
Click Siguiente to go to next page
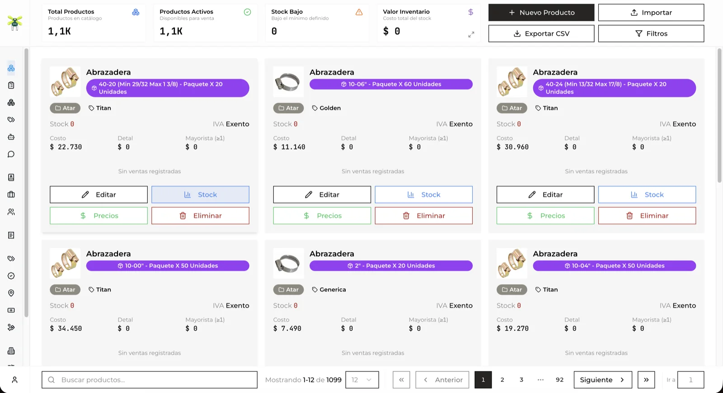tap(603, 380)
